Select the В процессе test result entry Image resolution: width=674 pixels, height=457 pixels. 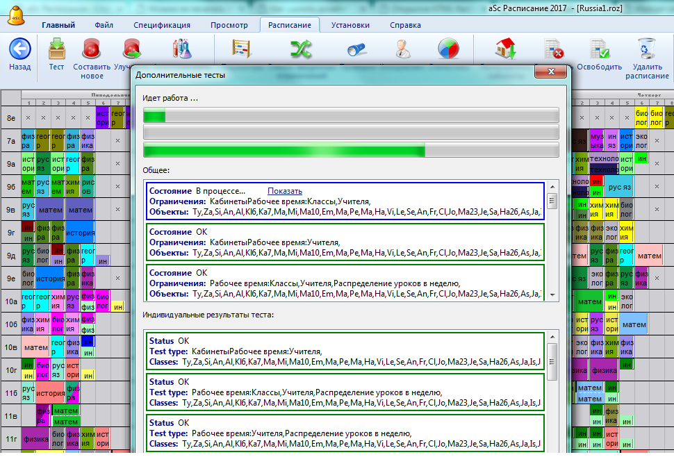click(x=345, y=201)
